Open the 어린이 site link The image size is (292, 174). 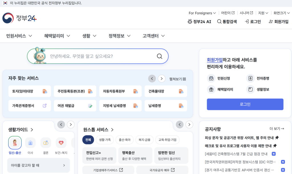228,13
